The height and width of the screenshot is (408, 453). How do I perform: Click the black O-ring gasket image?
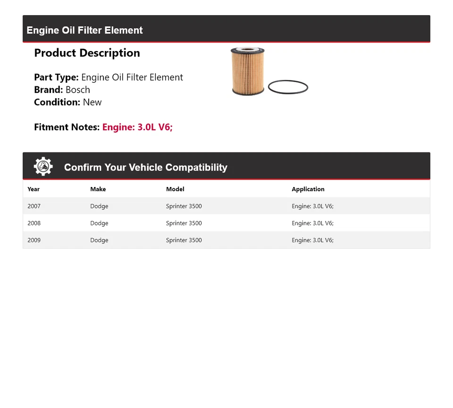288,87
